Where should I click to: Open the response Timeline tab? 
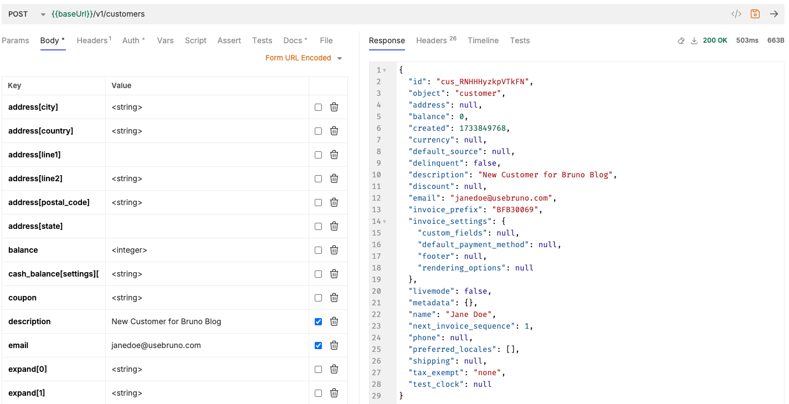tap(483, 40)
